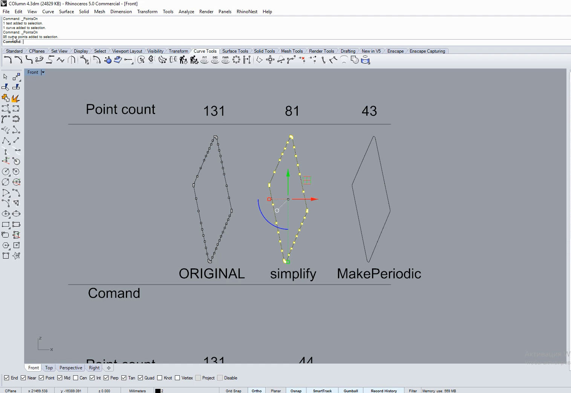Open the Millimeters units status pane
The image size is (571, 393).
pos(137,391)
